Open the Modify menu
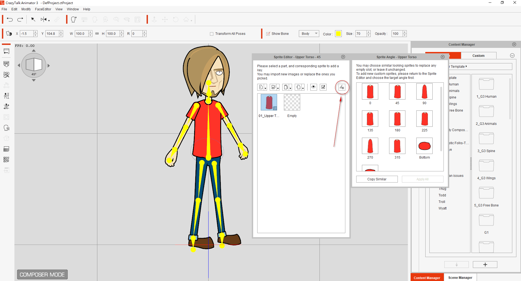Viewport: 521px width, 281px height. (26, 9)
